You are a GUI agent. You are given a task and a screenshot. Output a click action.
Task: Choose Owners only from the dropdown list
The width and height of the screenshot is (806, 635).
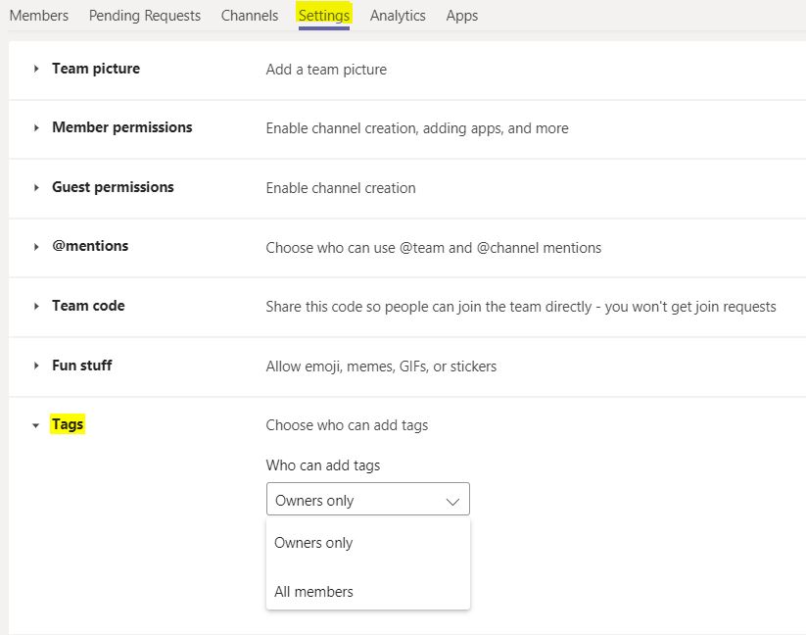click(313, 543)
